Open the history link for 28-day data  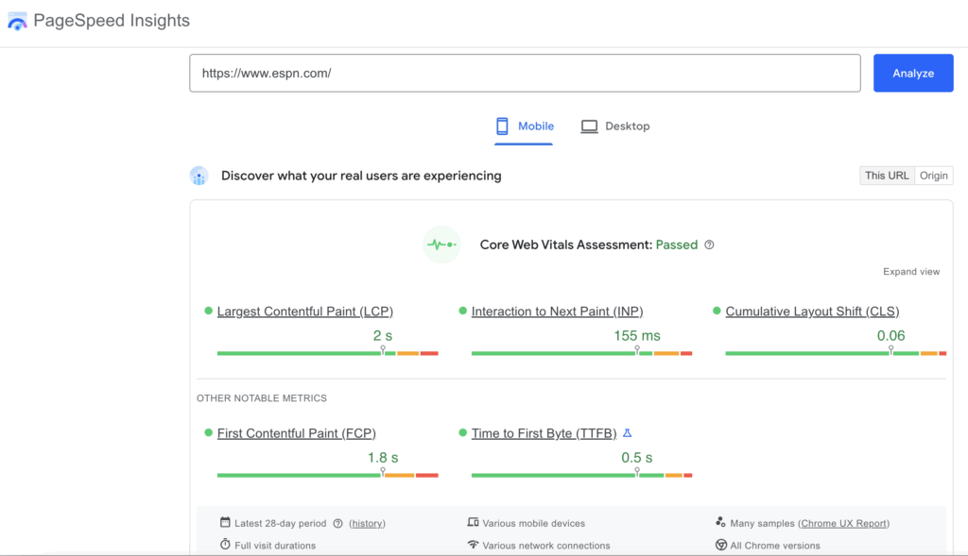tap(367, 523)
